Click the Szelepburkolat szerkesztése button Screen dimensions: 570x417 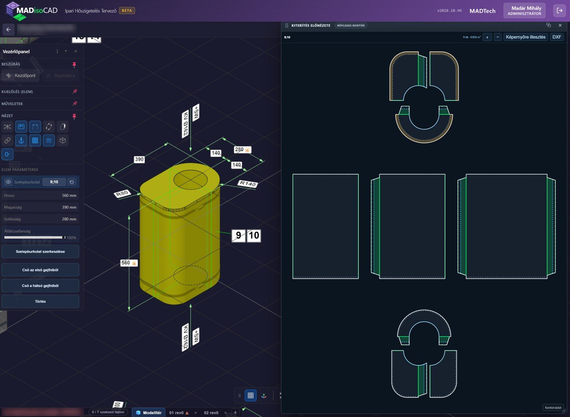40,251
